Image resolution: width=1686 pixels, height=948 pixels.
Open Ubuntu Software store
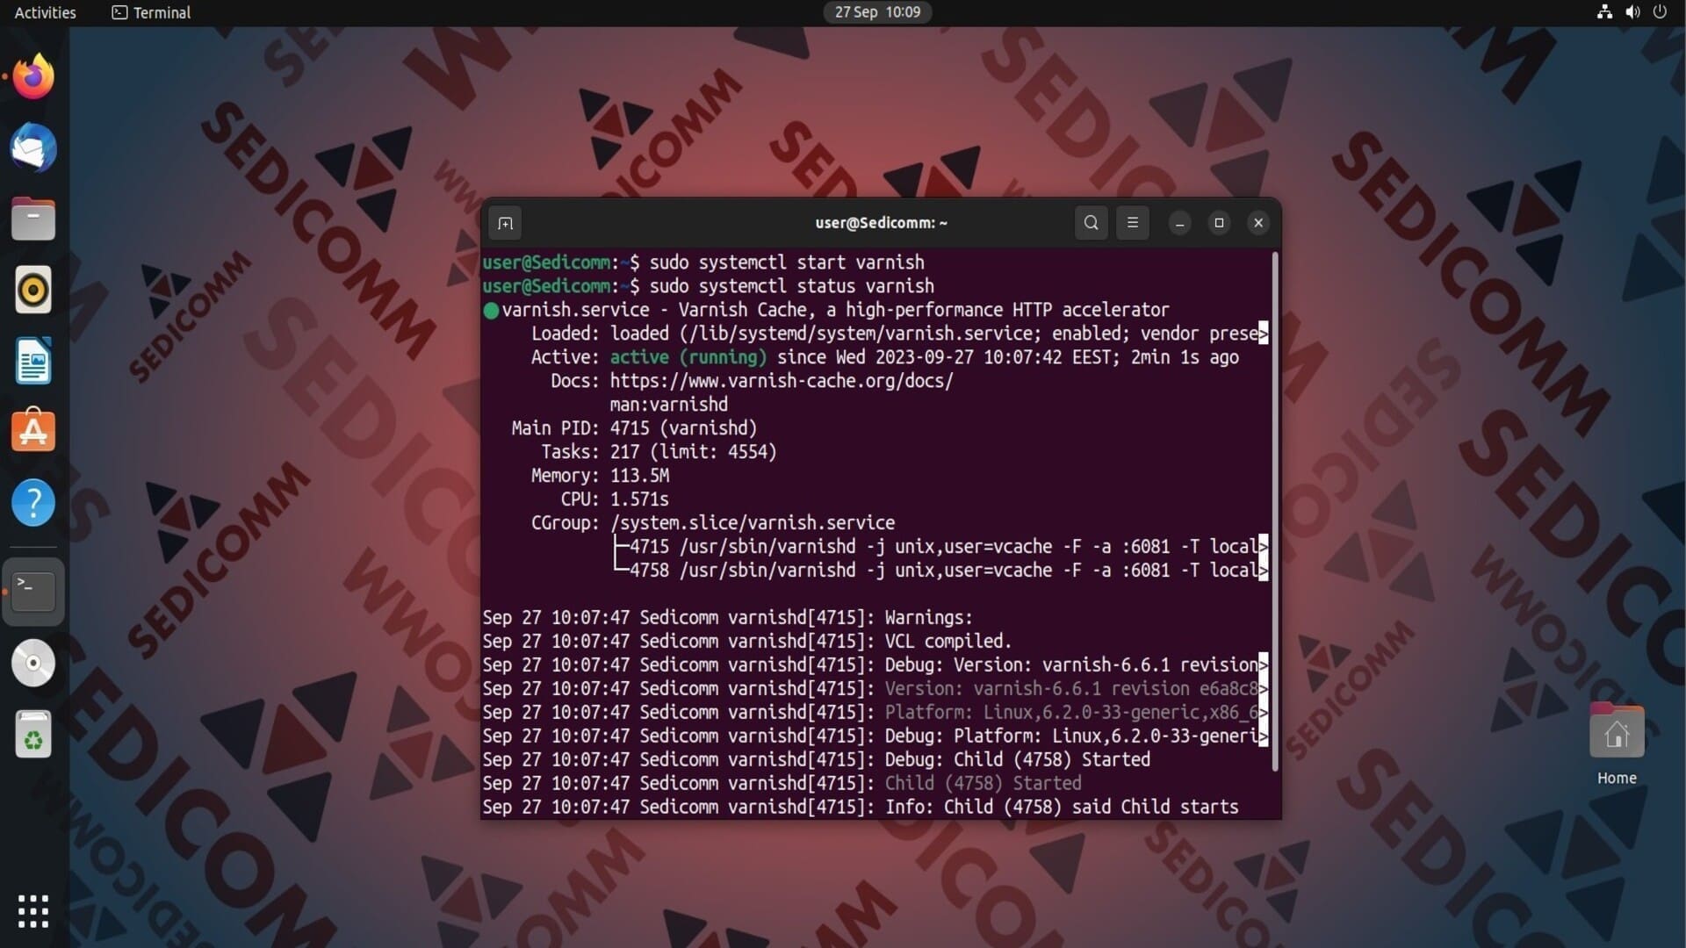tap(33, 432)
